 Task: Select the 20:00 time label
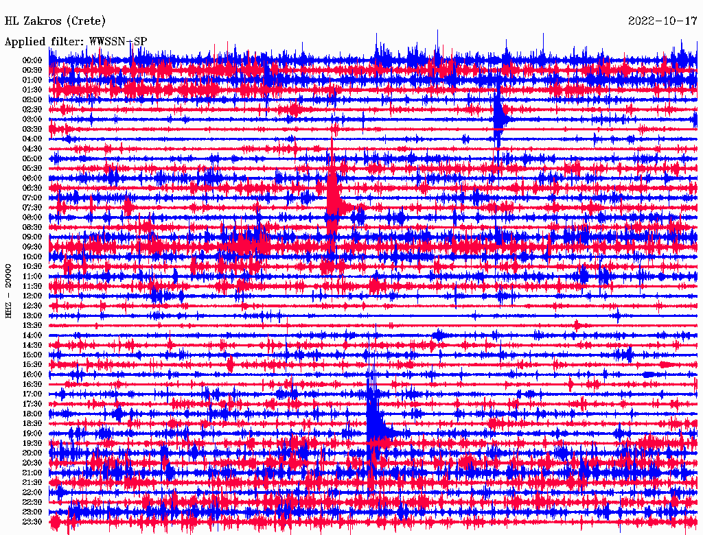[x=32, y=453]
